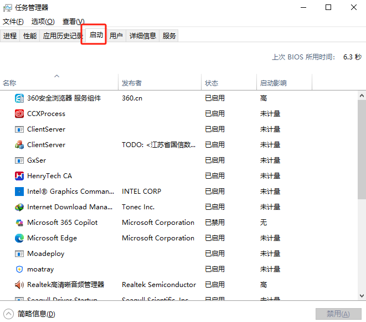Screen dimensions: 366x322
Task: Open the 选项(O) menu
Action: 43,22
